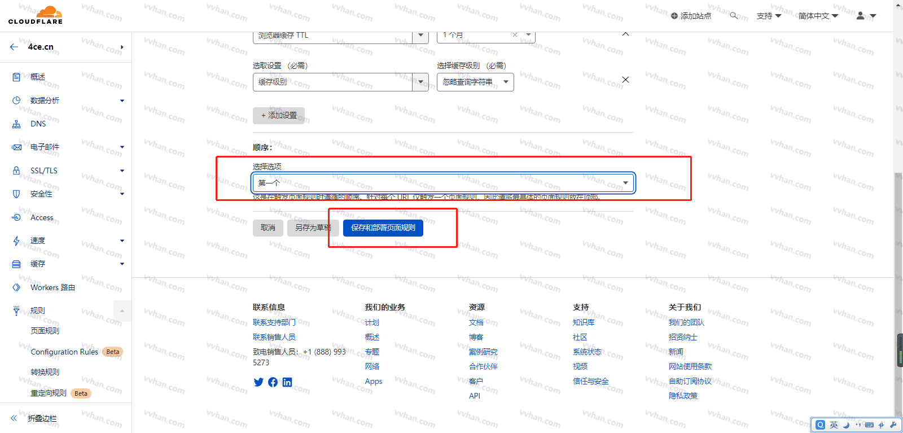Open the Twitter footer icon
Viewport: 903px width, 433px height.
[258, 382]
